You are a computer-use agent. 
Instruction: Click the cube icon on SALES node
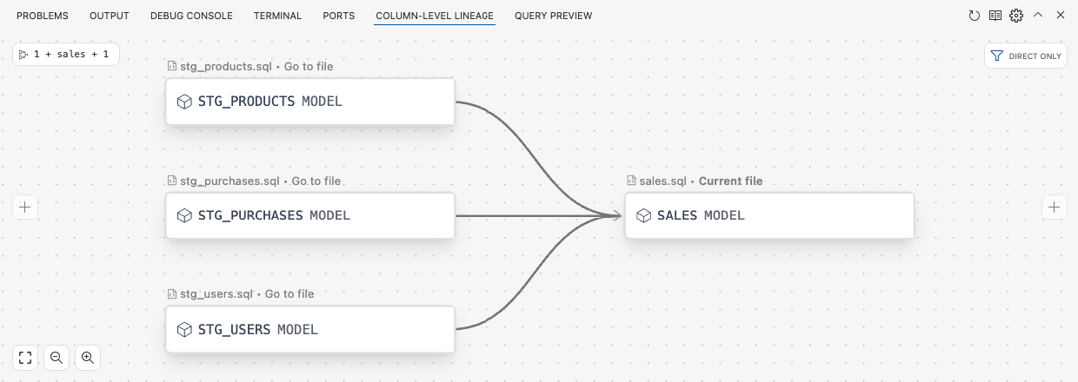pos(643,215)
